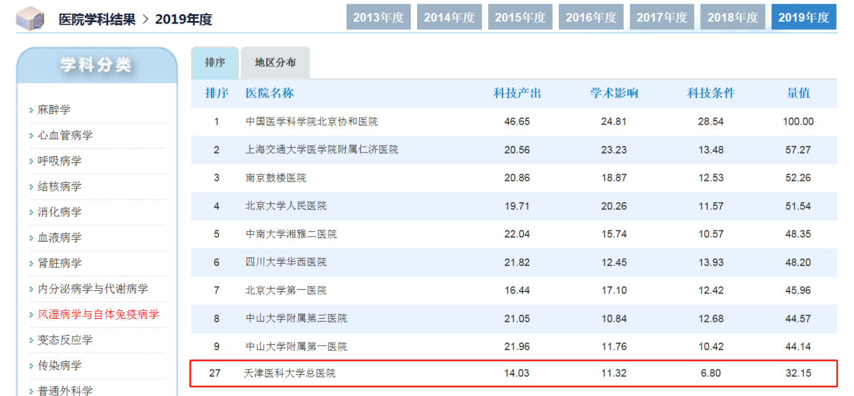Click the 6.80 科技条件 value
Image resolution: width=854 pixels, height=396 pixels.
click(711, 373)
